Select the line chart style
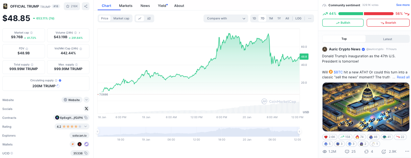The height and width of the screenshot is (158, 411). tap(139, 18)
